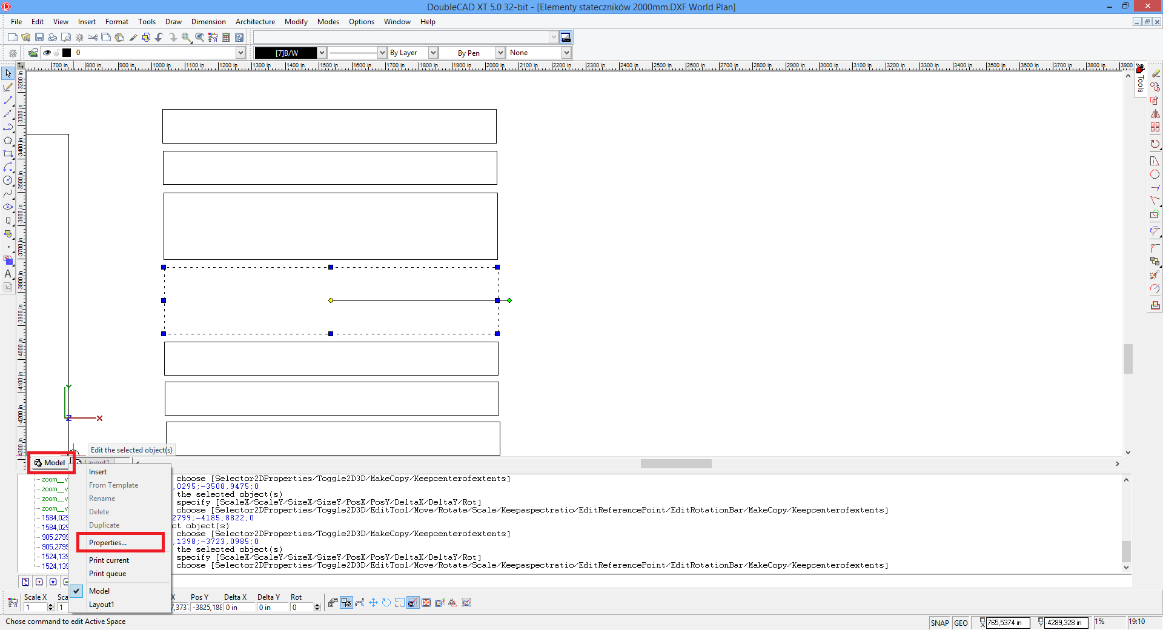Viewport: 1163px width, 630px height.
Task: Click the Help question mark icon
Action: tap(239, 38)
